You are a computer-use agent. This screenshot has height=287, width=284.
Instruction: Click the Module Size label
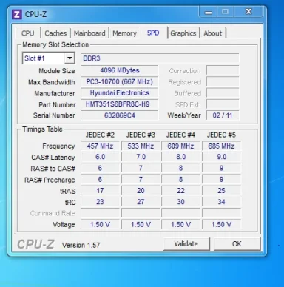pyautogui.click(x=57, y=71)
